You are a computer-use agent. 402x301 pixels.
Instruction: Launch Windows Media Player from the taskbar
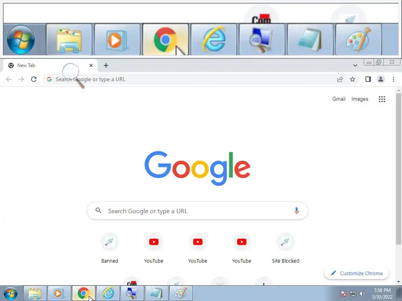[59, 293]
